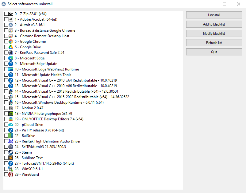Mark the TortoiseSVN checkbox
This screenshot has height=193, width=246.
[x=6, y=163]
